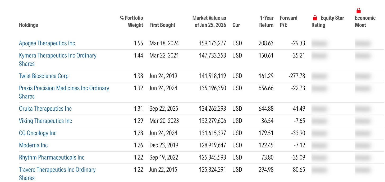
Task: Open the Moderna Inc holding link
Action: tap(33, 145)
